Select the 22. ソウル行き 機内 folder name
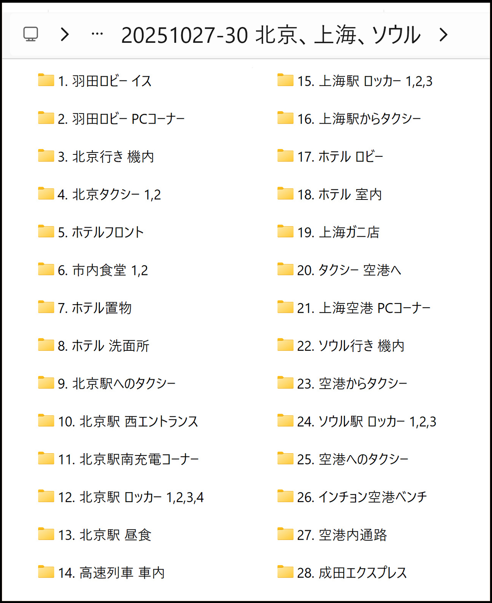492x603 pixels. point(350,346)
